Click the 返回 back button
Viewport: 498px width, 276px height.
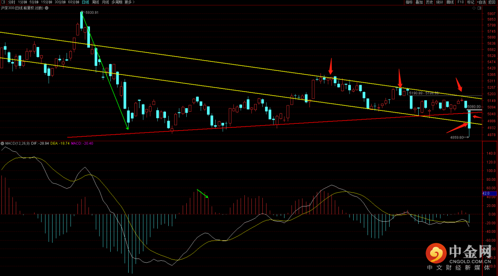tap(492, 2)
